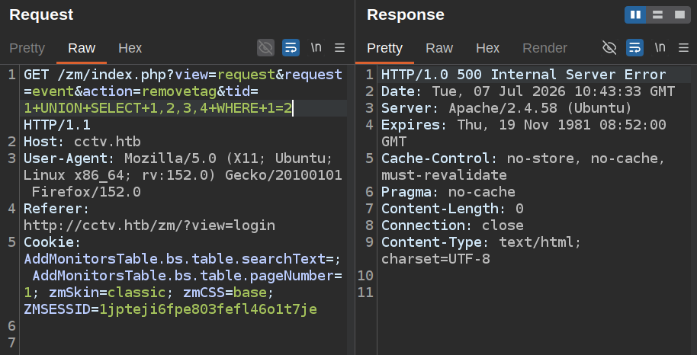This screenshot has height=355, width=697.
Task: Toggle line wrap in Request panel
Action: click(291, 47)
